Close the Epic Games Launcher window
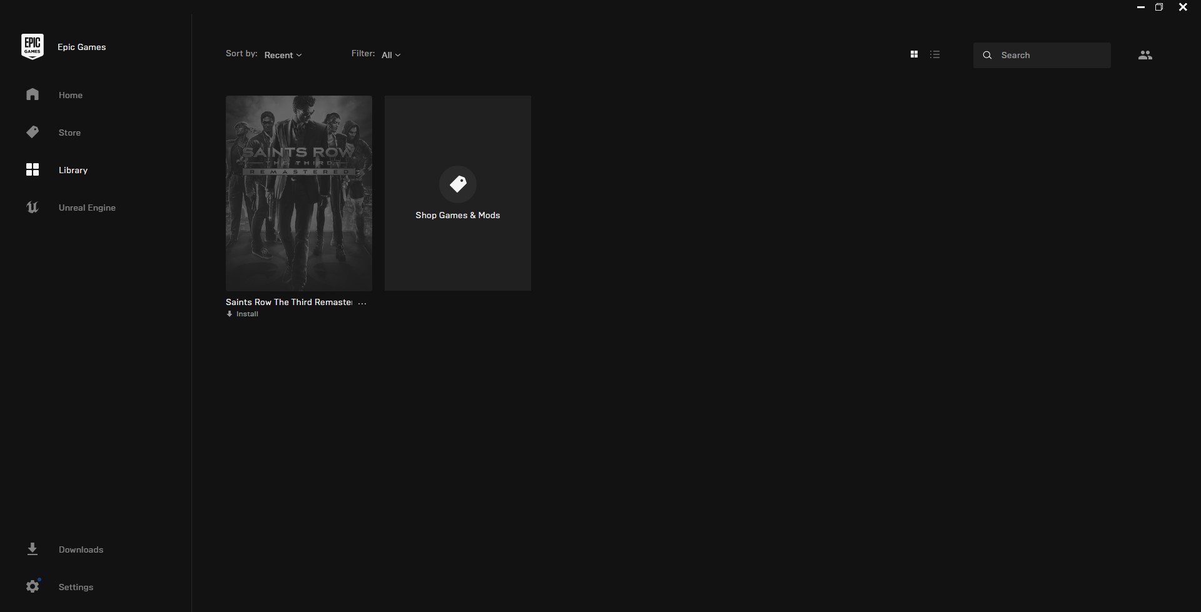This screenshot has width=1201, height=612. pyautogui.click(x=1183, y=8)
